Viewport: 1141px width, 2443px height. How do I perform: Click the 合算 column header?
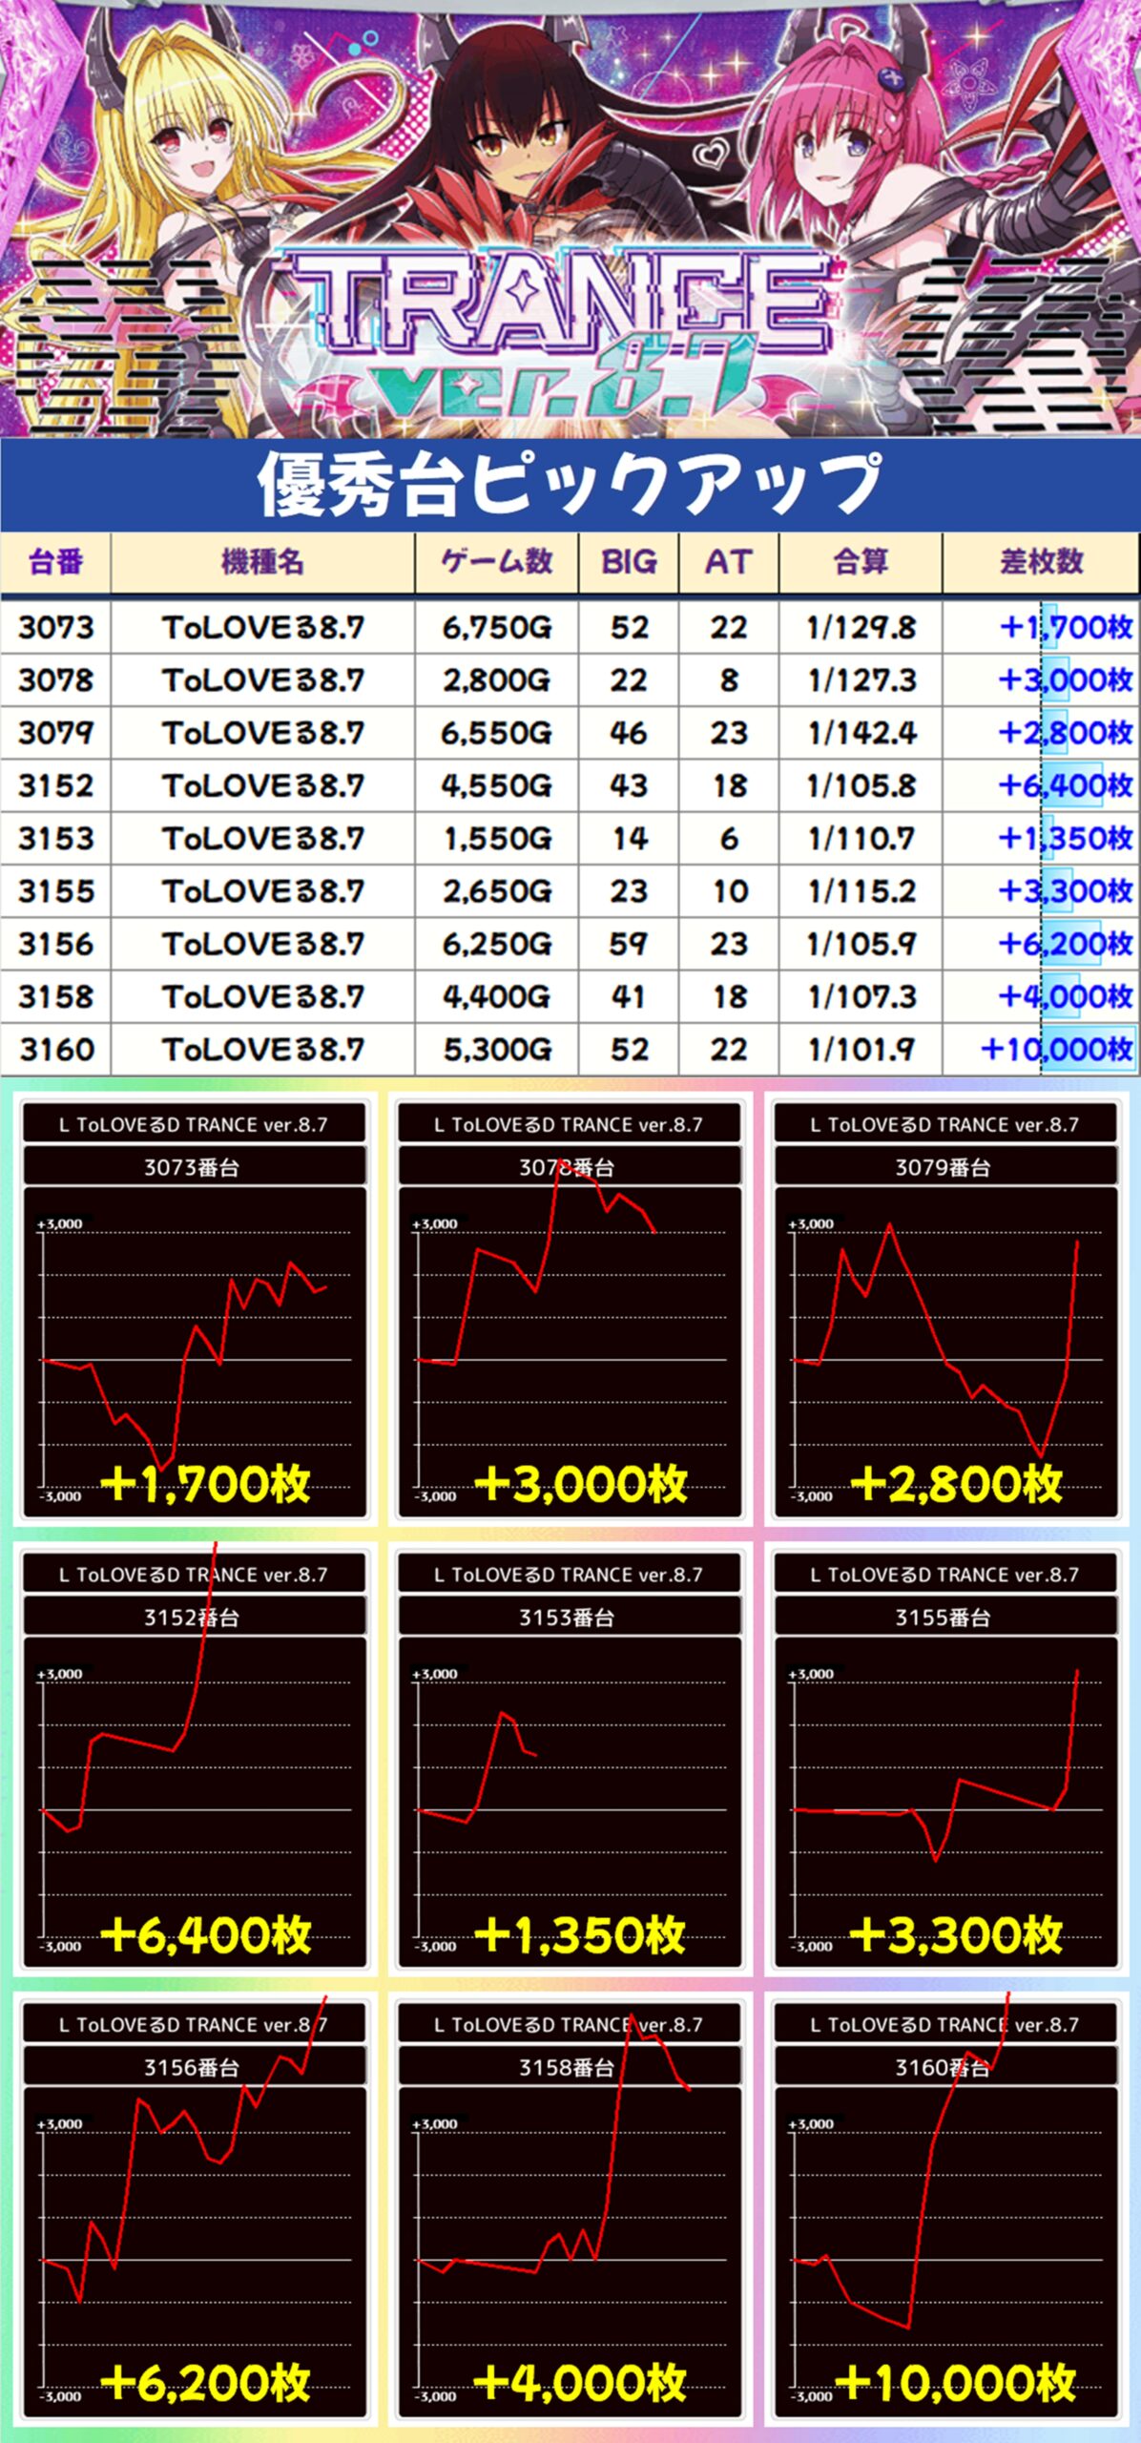tap(861, 562)
